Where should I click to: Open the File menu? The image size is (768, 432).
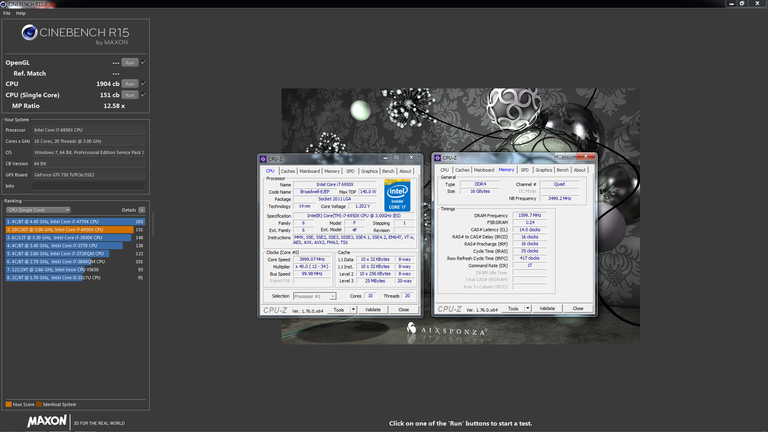6,13
